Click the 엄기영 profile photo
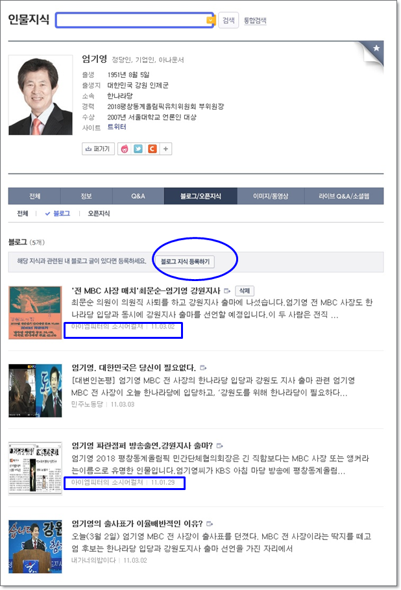 pyautogui.click(x=41, y=95)
